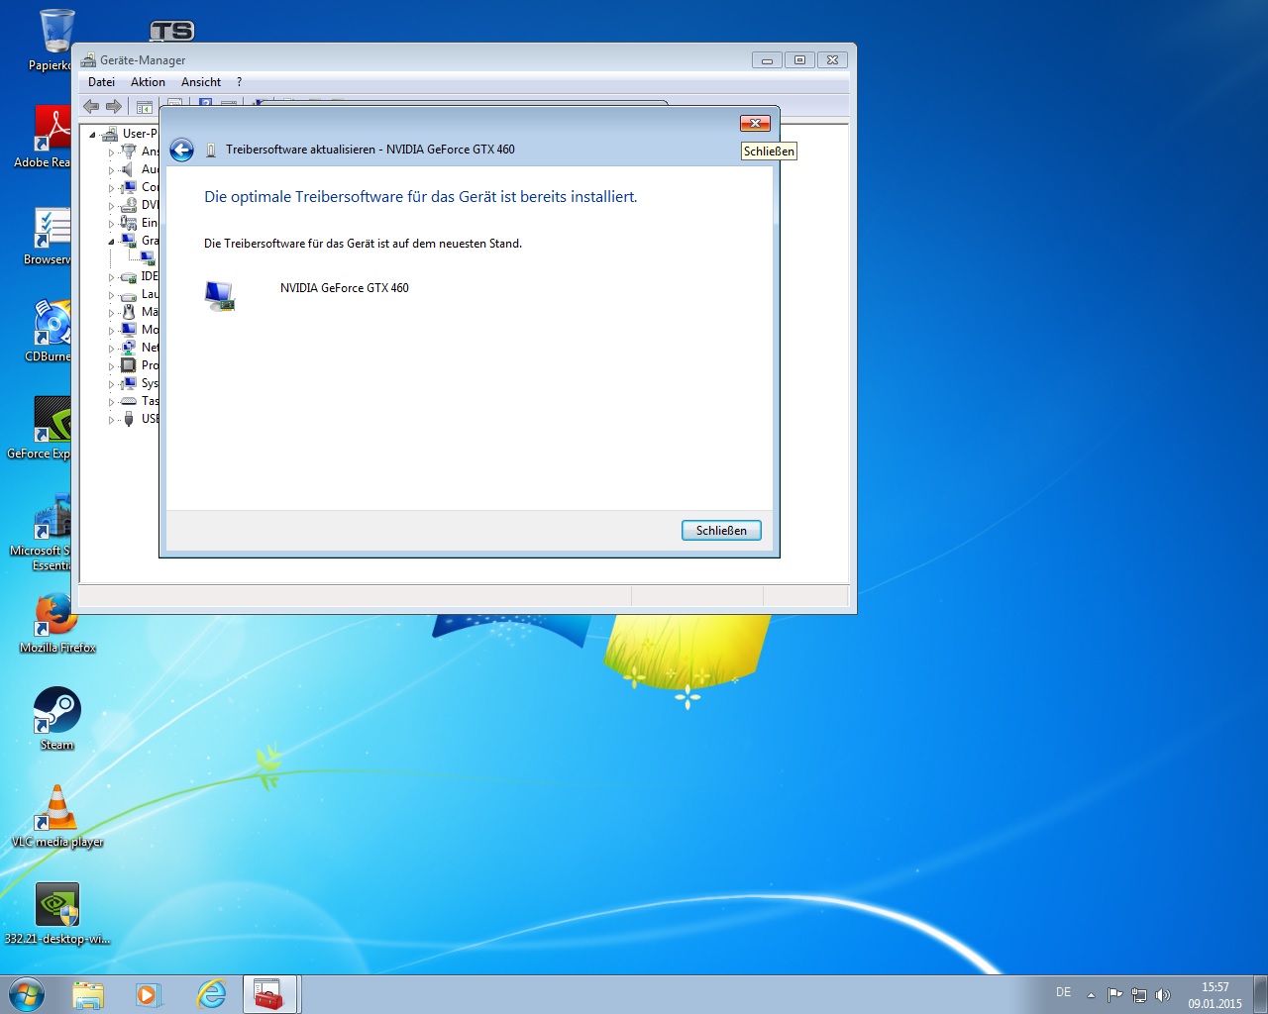The image size is (1268, 1014).
Task: Launch Windows Media Player from taskbar
Action: pos(149,994)
